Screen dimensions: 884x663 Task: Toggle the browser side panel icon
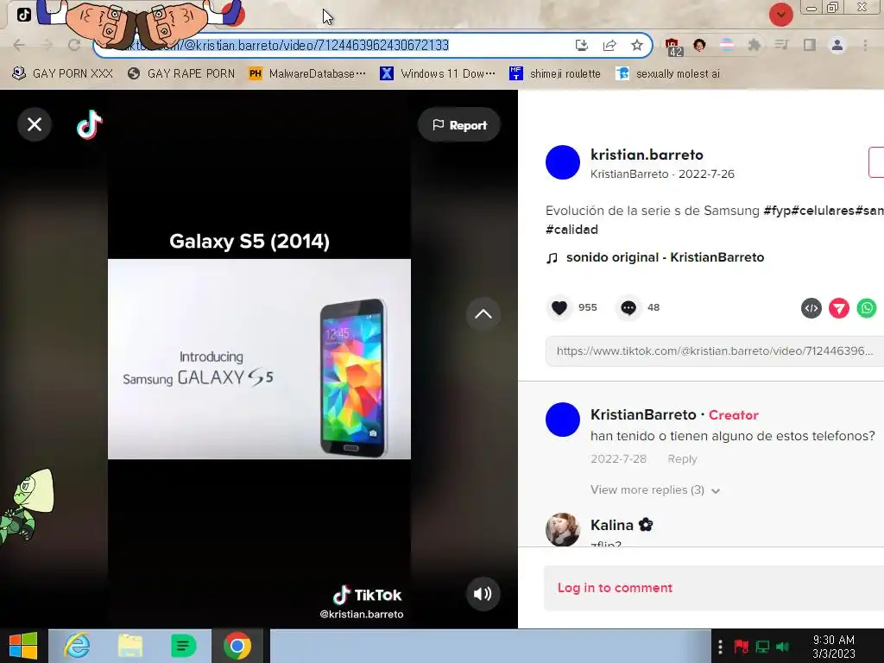[x=810, y=45]
